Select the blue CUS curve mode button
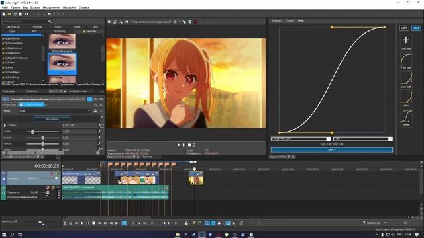424x238 pixels. click(416, 28)
